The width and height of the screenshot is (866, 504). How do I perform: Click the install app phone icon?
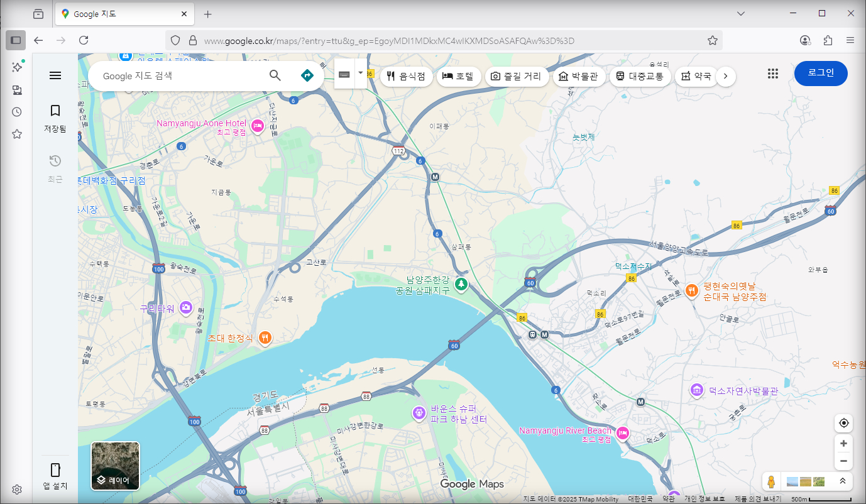point(55,476)
